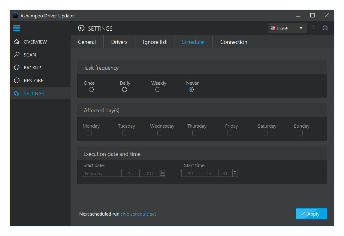This screenshot has width=344, height=236.
Task: Check the Wednesday affected day checkbox
Action: click(x=159, y=133)
